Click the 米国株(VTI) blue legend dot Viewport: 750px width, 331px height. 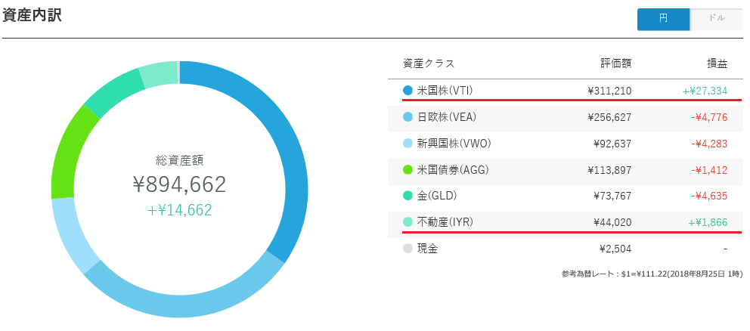408,91
